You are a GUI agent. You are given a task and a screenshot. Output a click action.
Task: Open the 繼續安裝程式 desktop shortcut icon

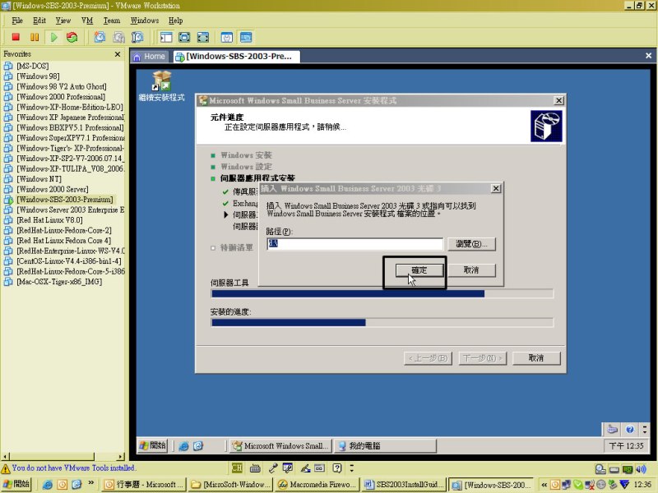[x=161, y=86]
